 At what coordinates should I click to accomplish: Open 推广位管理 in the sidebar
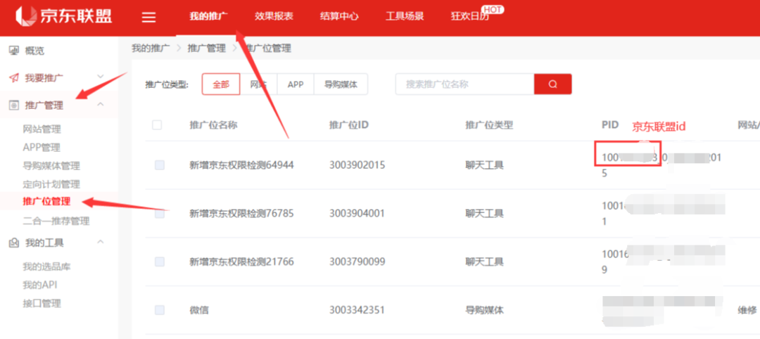point(46,201)
